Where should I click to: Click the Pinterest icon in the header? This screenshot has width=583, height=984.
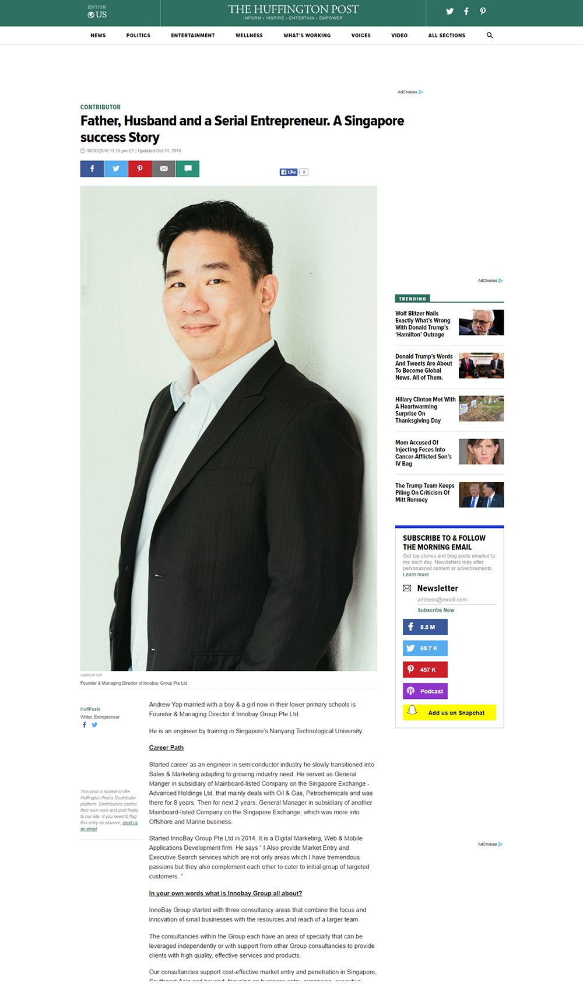483,11
